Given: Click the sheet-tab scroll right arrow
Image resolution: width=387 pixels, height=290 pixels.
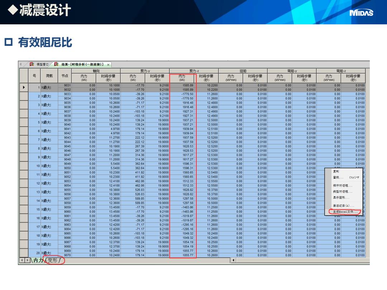Looking at the screenshot, I should (x=28, y=260).
